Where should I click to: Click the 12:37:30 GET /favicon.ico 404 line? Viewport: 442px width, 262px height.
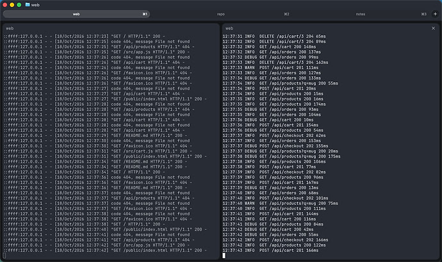pyautogui.click(x=98, y=146)
